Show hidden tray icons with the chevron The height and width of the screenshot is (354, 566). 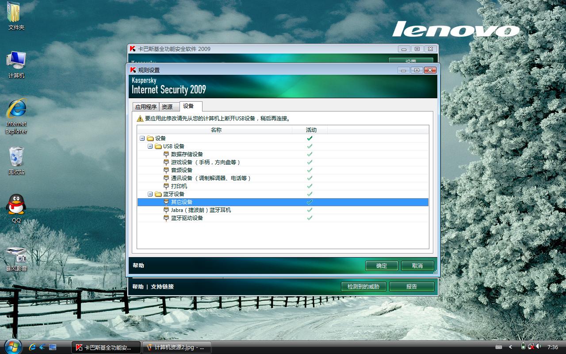(x=511, y=347)
